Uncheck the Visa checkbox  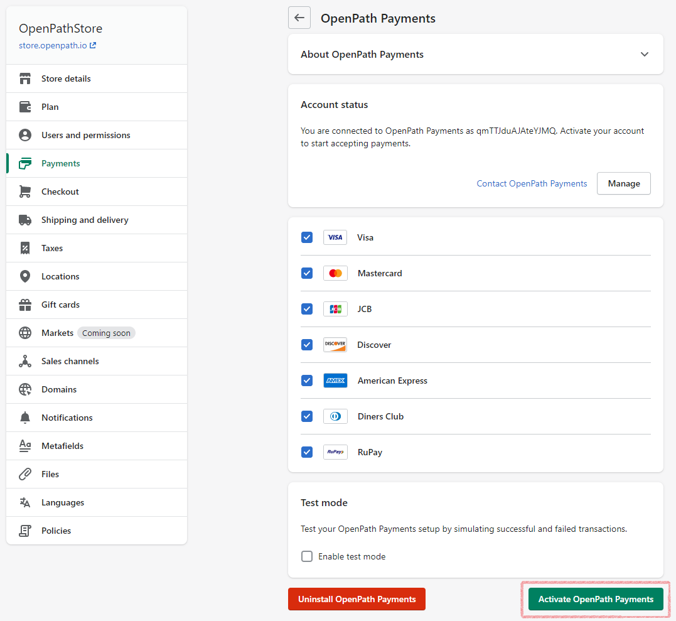pos(307,237)
